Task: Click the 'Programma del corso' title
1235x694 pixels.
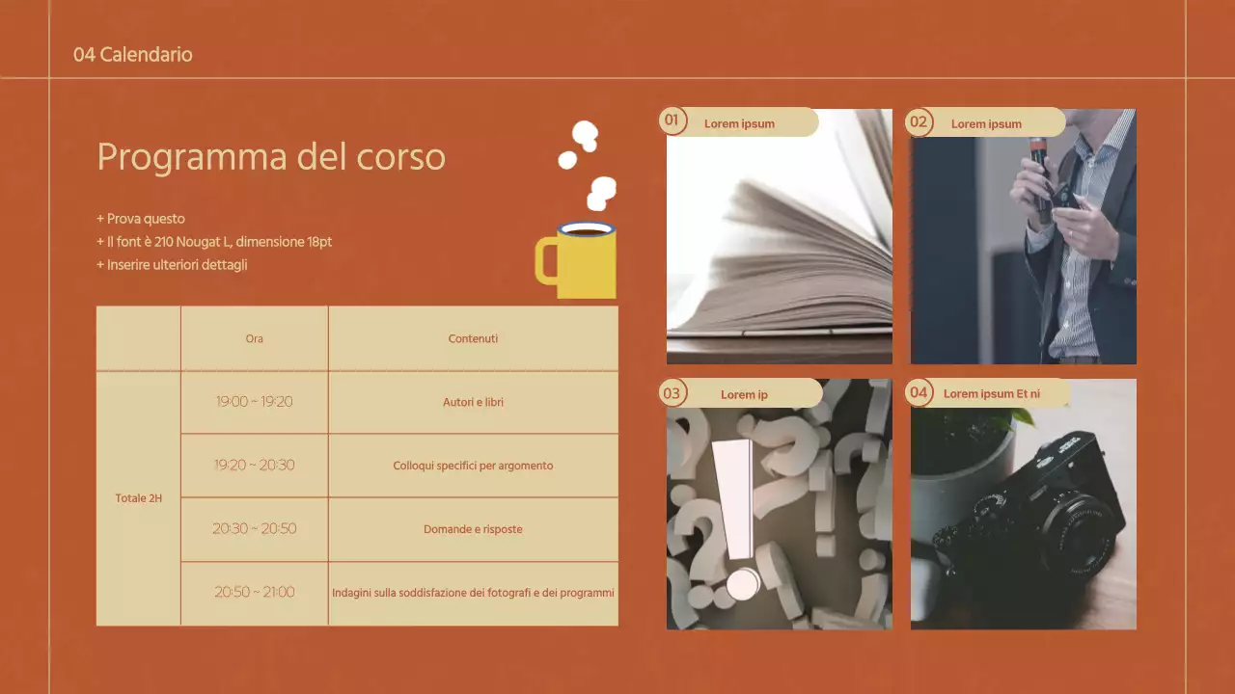Action: pyautogui.click(x=270, y=156)
